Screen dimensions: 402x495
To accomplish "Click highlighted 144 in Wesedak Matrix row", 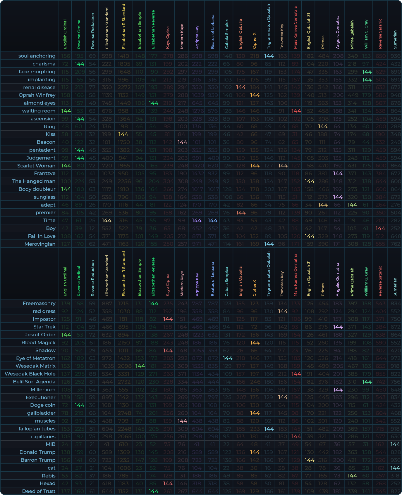I will (x=140, y=366).
